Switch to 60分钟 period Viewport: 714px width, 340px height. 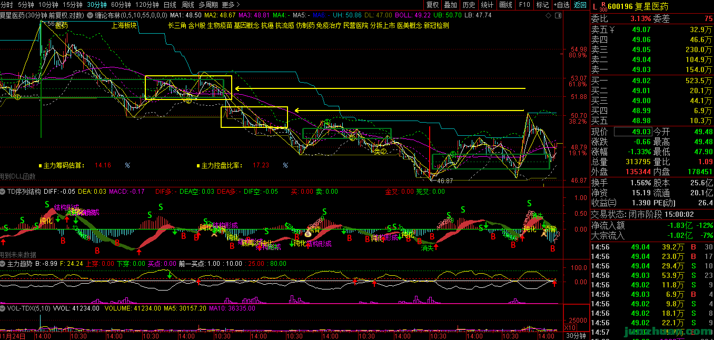tap(121, 5)
